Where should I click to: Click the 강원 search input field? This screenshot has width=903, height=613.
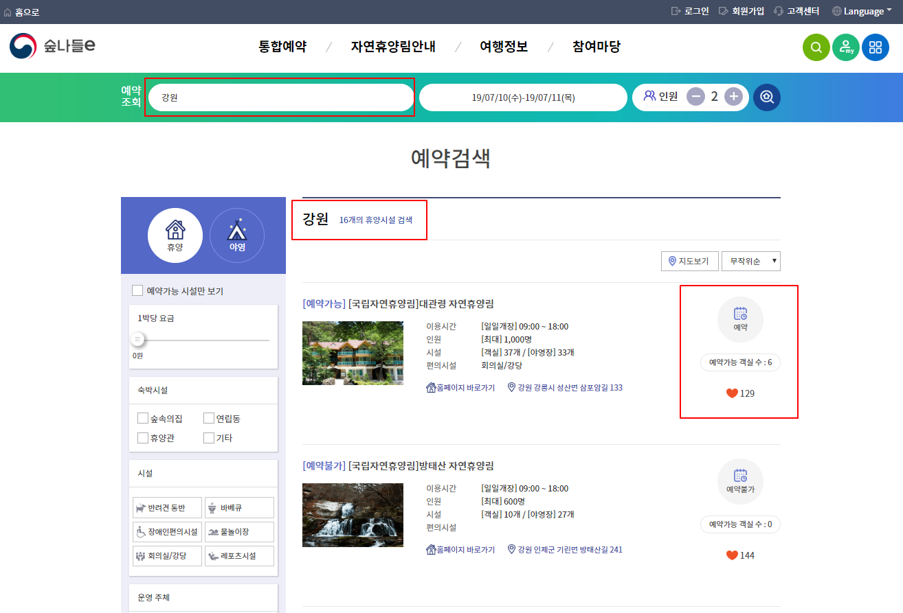[x=280, y=97]
